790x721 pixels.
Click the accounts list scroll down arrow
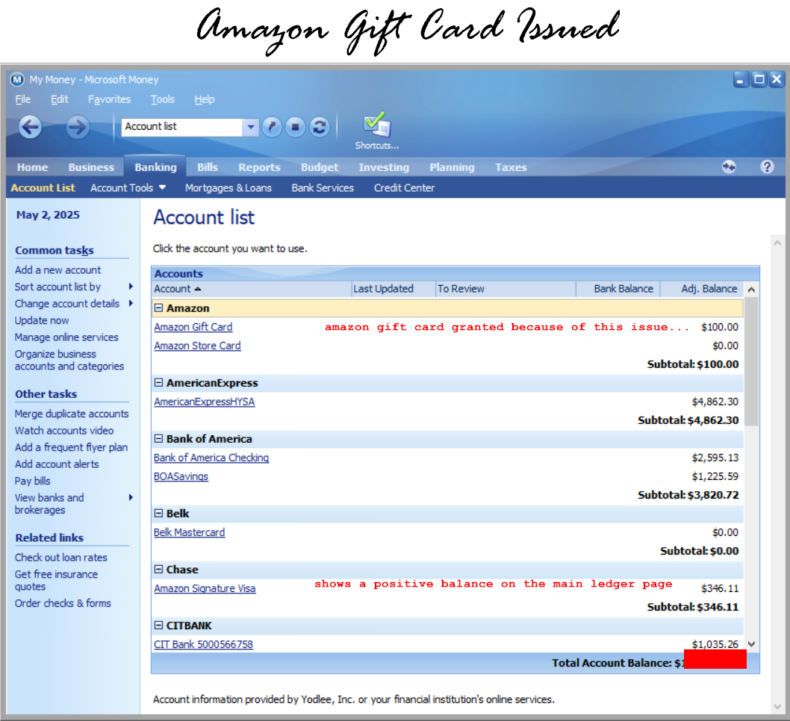coord(751,644)
